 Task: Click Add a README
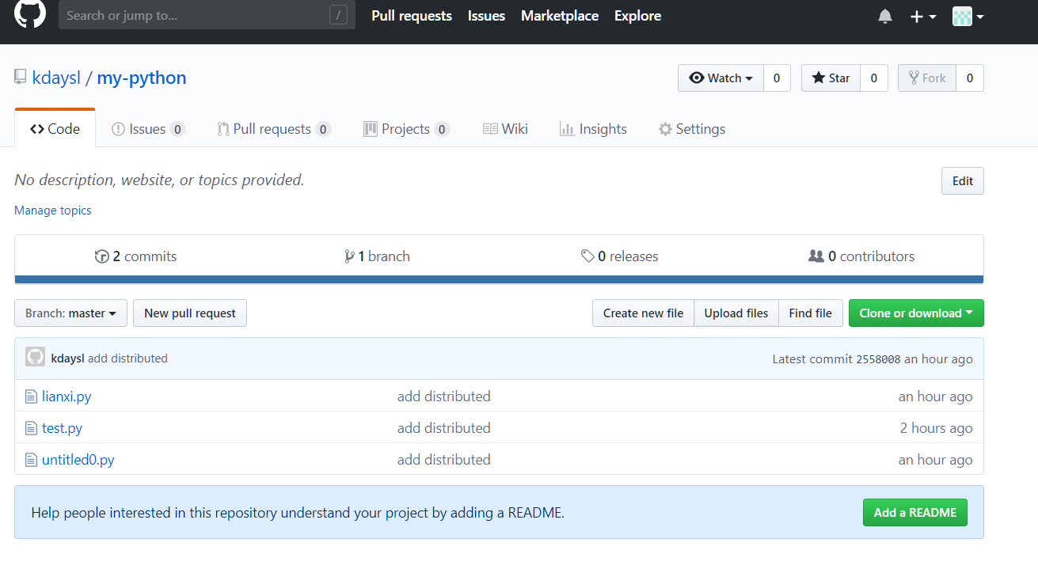pos(915,513)
